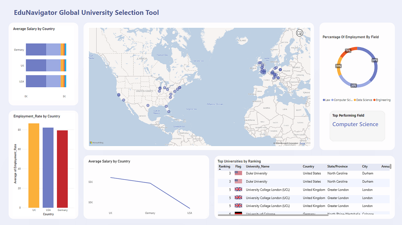Click the US flag beside Duke University
Viewport: 402px width, 225px height.
[x=238, y=173]
